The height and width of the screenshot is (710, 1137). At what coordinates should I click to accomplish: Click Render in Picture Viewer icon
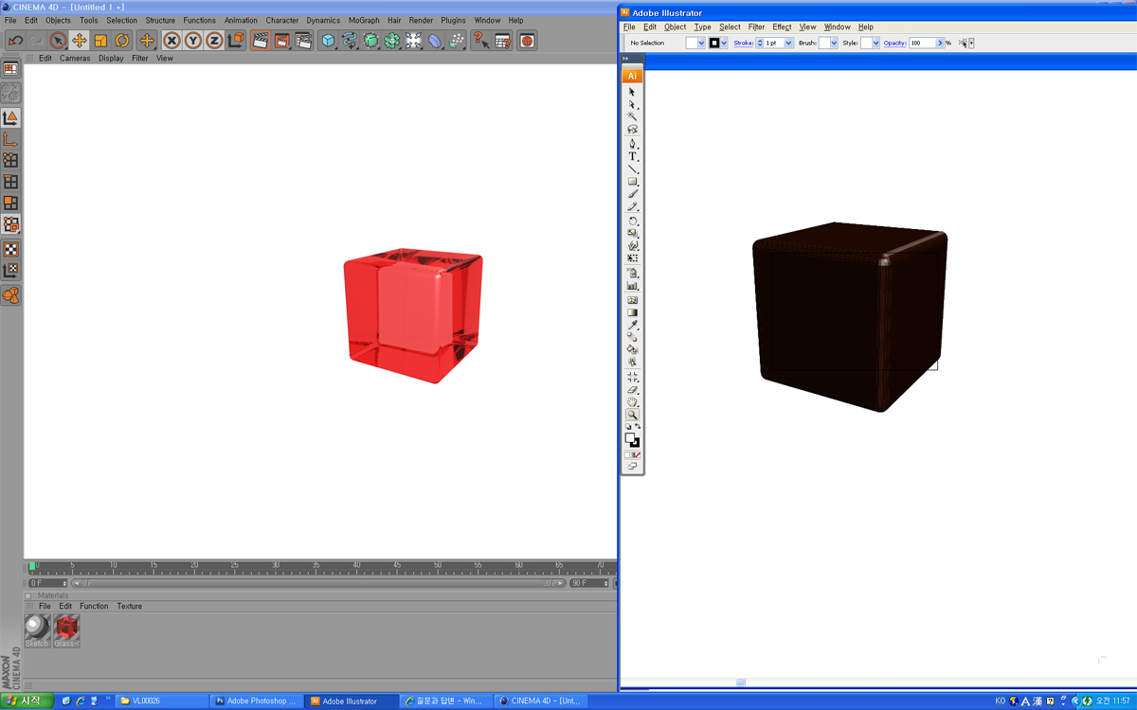click(281, 41)
